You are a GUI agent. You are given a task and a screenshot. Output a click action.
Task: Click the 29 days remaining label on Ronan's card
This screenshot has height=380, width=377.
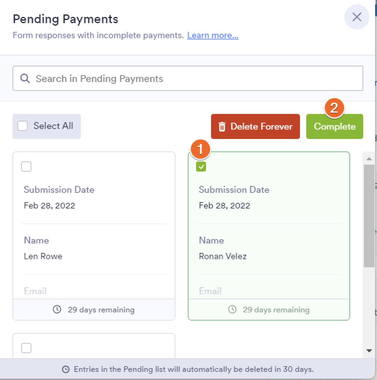click(276, 310)
